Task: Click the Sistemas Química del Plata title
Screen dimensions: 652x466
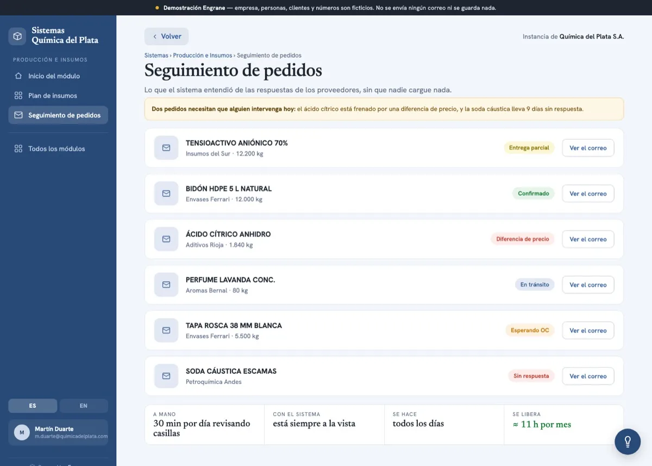Action: [x=65, y=35]
